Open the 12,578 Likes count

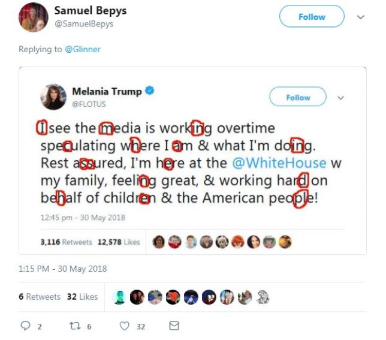(x=119, y=242)
